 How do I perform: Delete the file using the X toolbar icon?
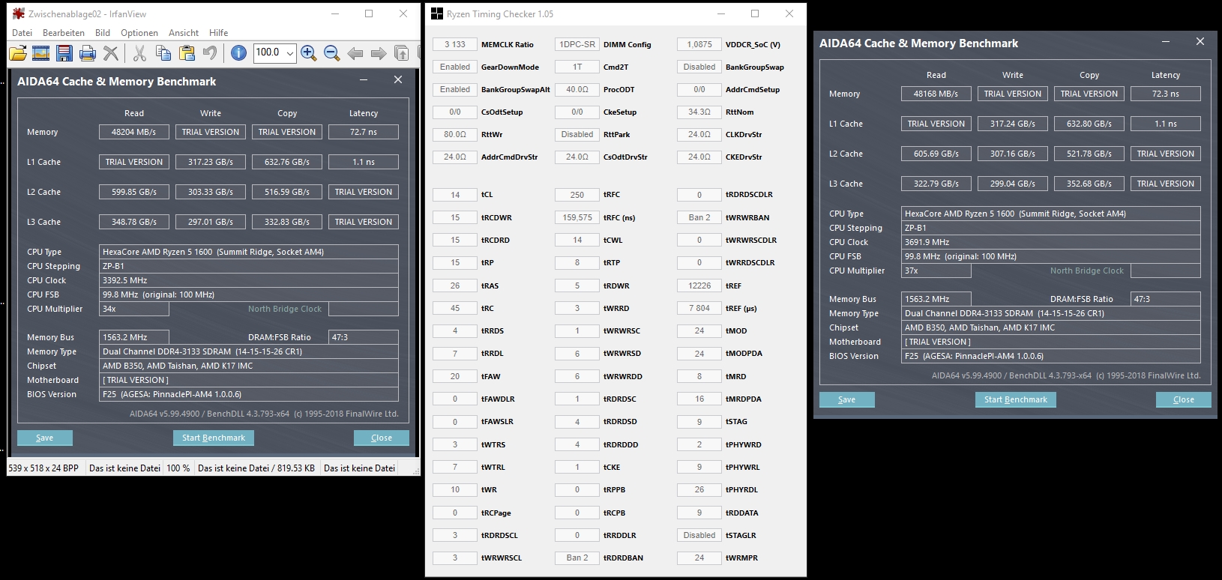click(x=111, y=52)
